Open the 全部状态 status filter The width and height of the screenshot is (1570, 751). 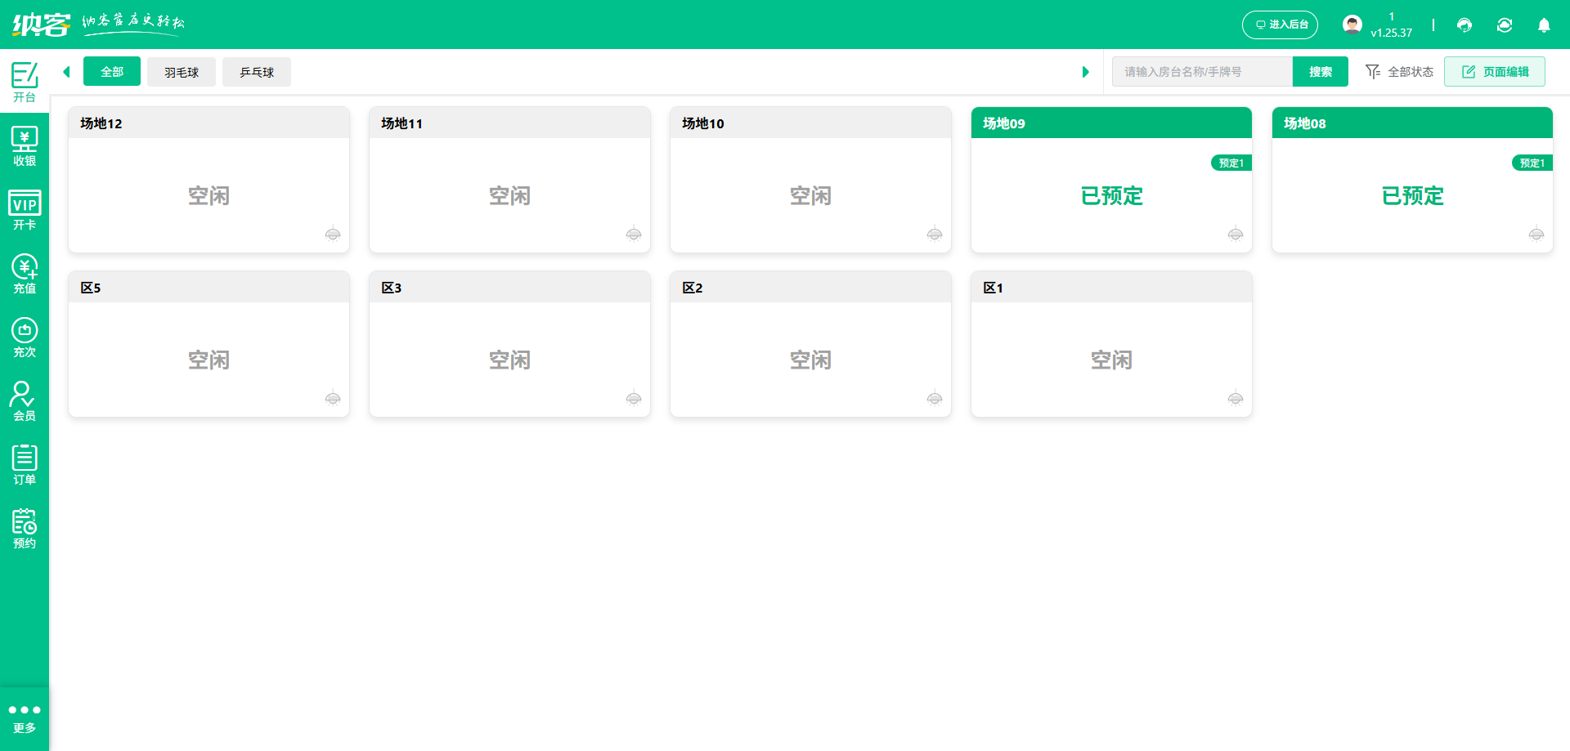click(x=1399, y=72)
